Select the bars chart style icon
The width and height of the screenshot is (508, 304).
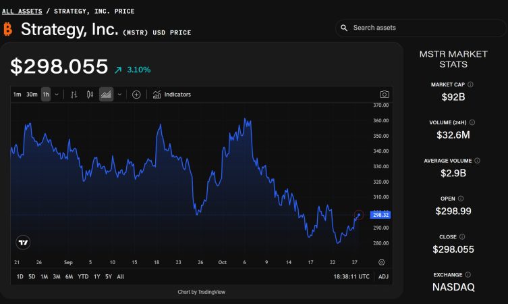(x=74, y=95)
